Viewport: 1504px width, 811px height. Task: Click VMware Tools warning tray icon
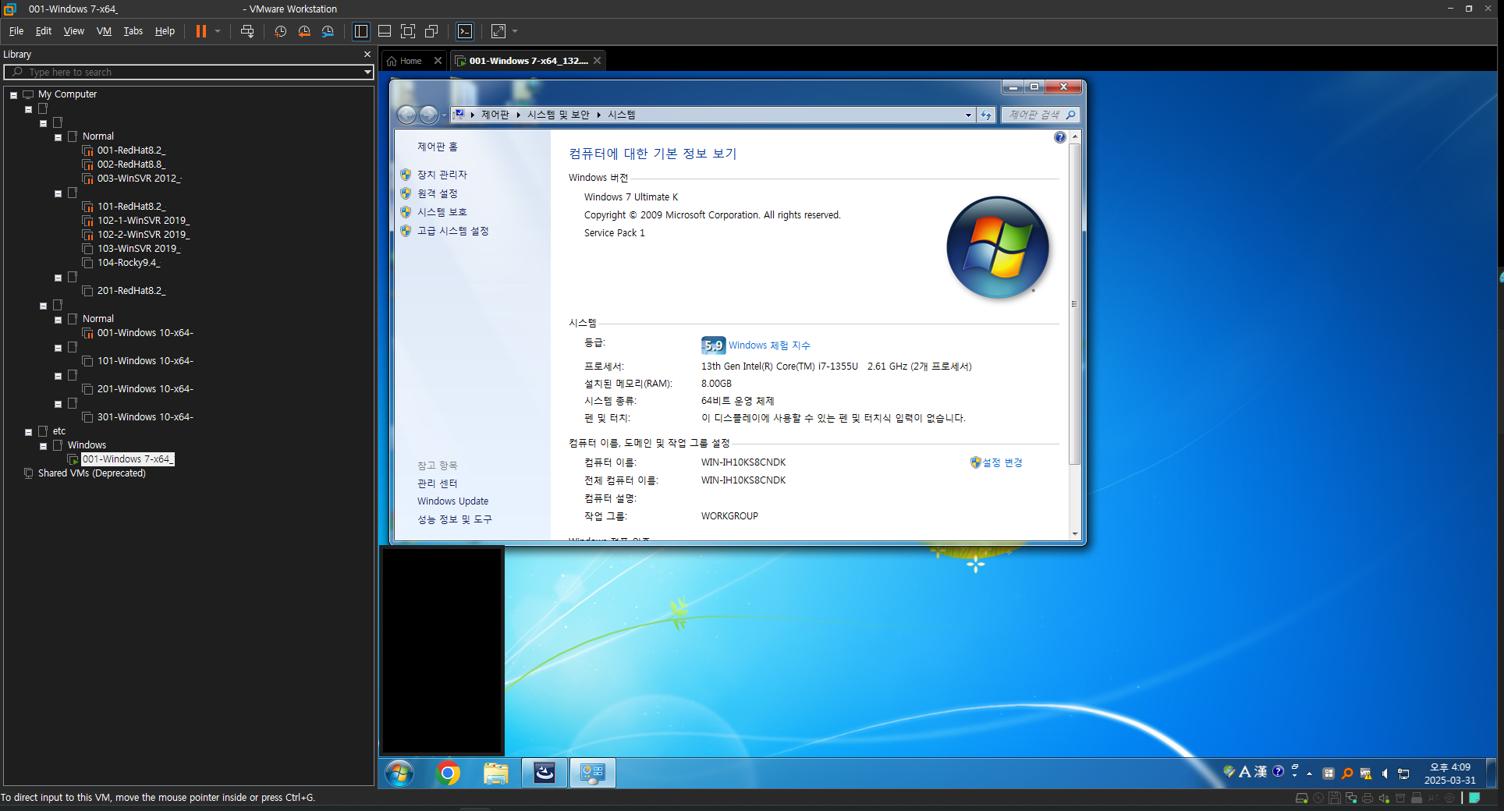pos(1366,774)
